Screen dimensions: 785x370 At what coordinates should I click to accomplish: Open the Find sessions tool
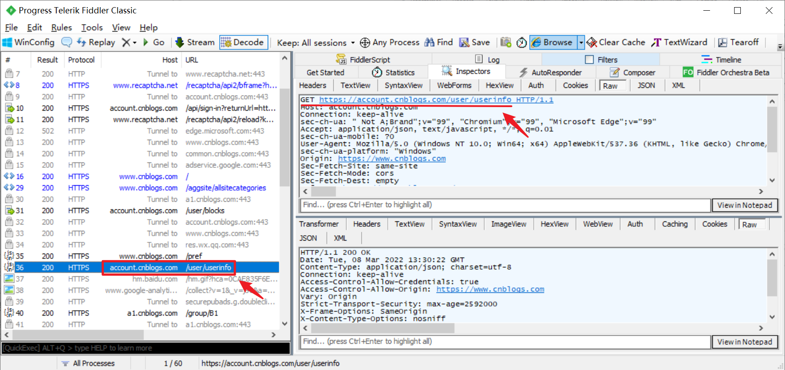[439, 42]
